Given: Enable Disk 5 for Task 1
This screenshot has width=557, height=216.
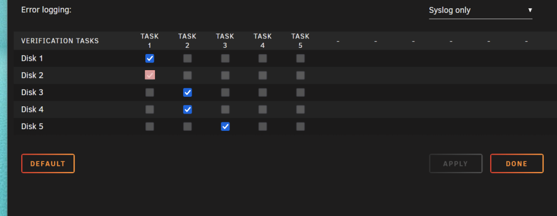Looking at the screenshot, I should 149,126.
